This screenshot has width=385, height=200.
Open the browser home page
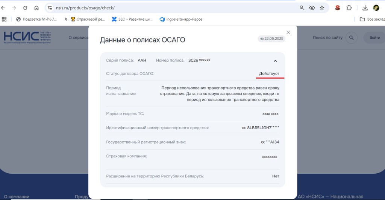click(36, 8)
